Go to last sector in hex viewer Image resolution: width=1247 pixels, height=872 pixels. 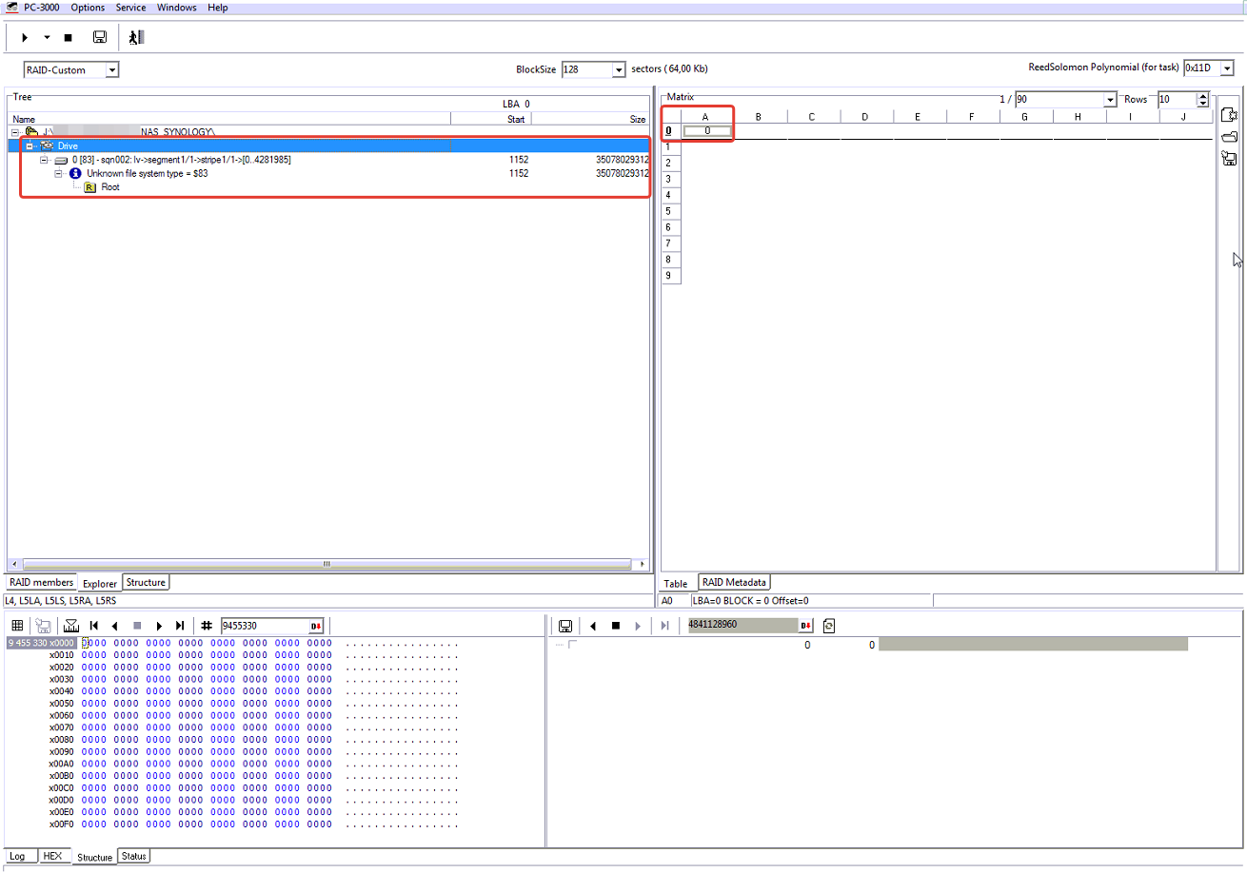click(180, 626)
